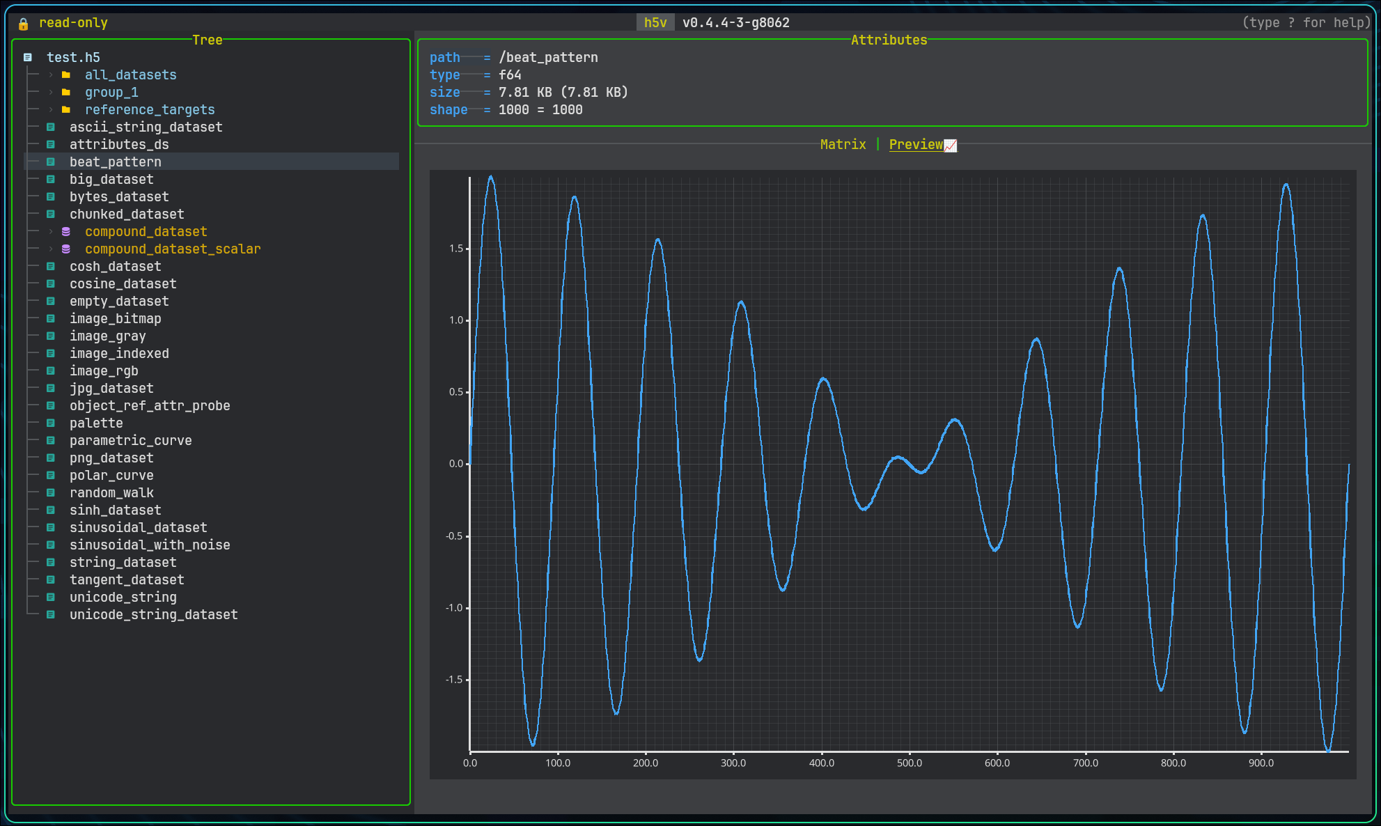Screen dimensions: 1381x826
Task: Switch to the Matrix tab
Action: [843, 144]
